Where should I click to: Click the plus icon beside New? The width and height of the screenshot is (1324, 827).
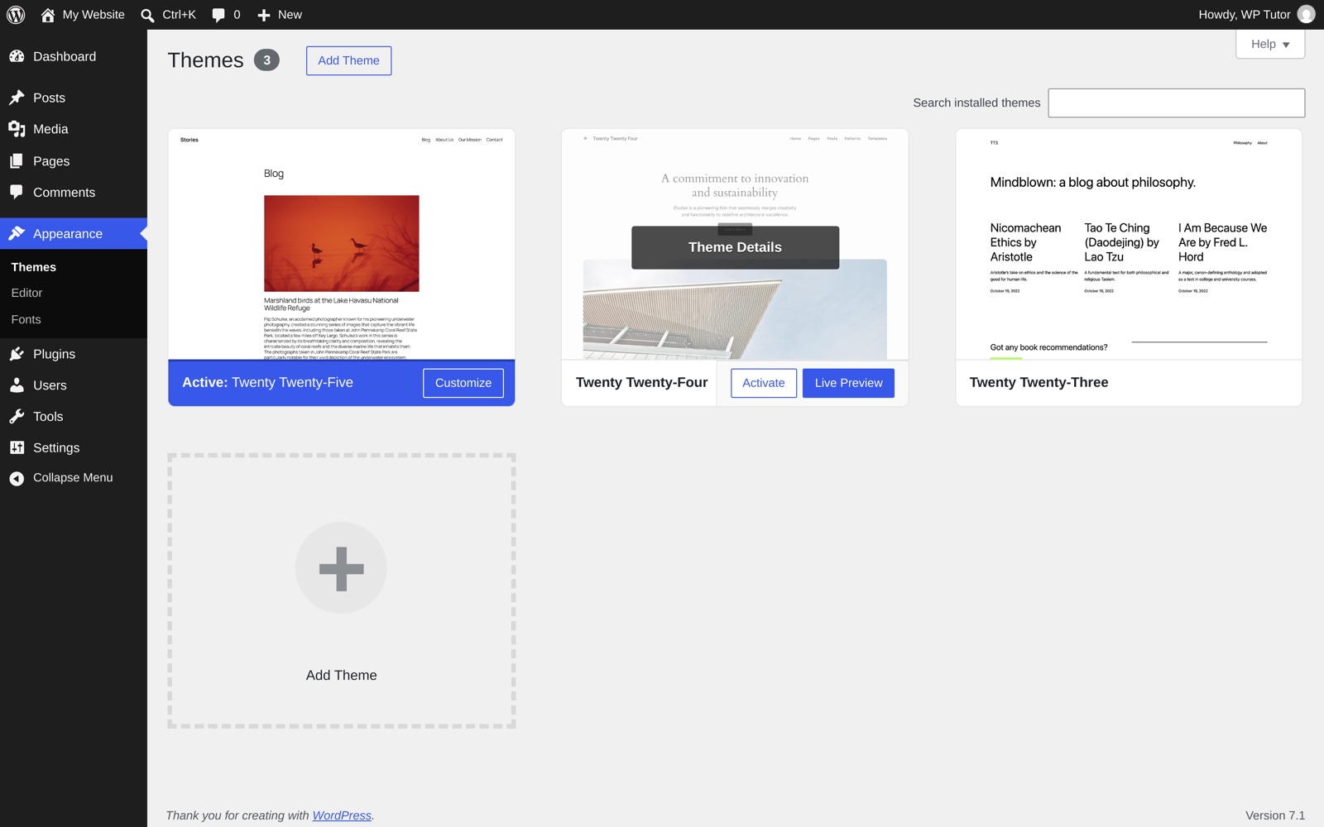(264, 15)
